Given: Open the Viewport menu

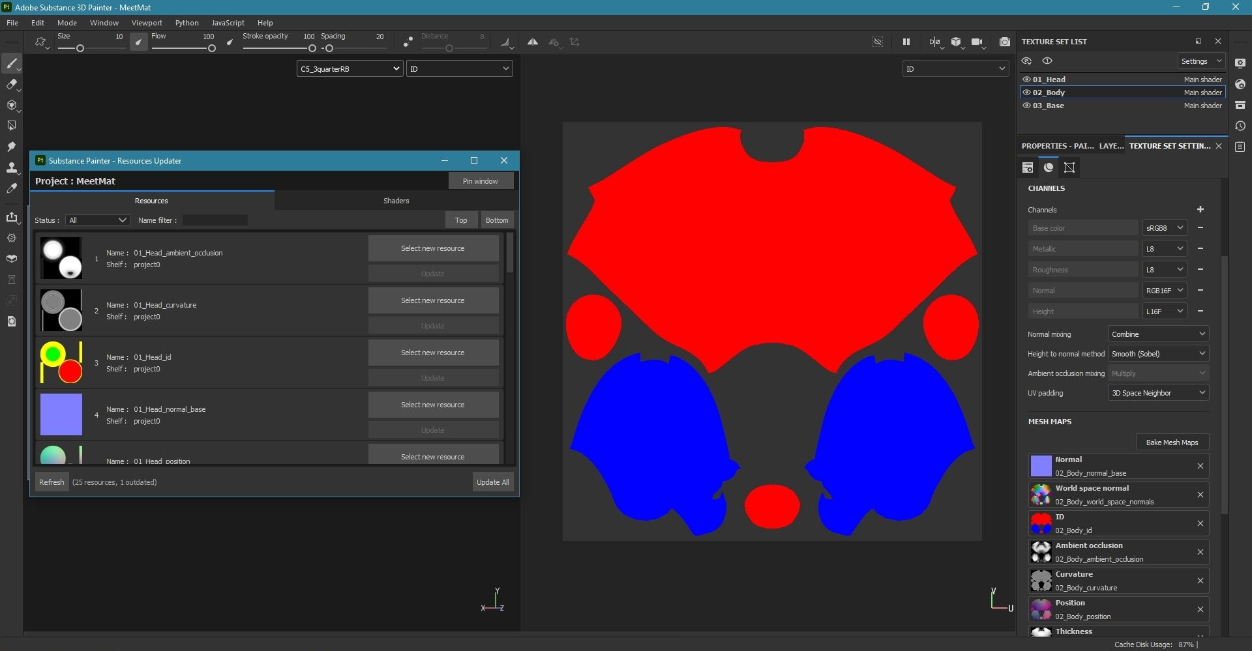Looking at the screenshot, I should 147,23.
